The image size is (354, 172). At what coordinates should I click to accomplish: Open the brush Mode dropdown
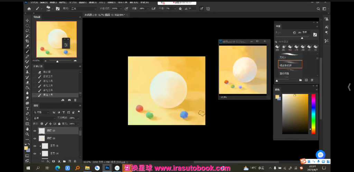point(84,9)
